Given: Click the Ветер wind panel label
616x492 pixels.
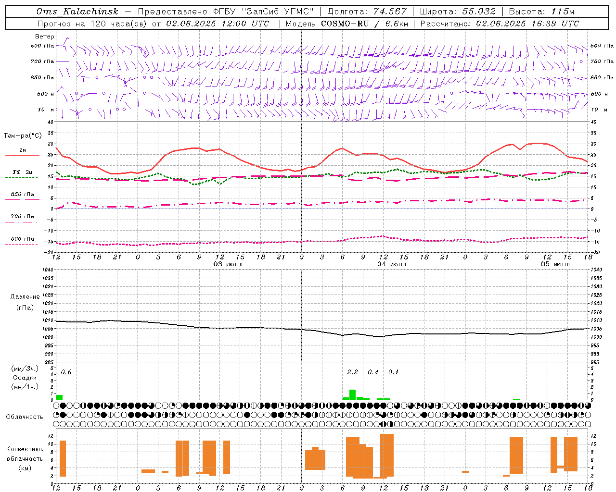Looking at the screenshot, I should pyautogui.click(x=44, y=37).
